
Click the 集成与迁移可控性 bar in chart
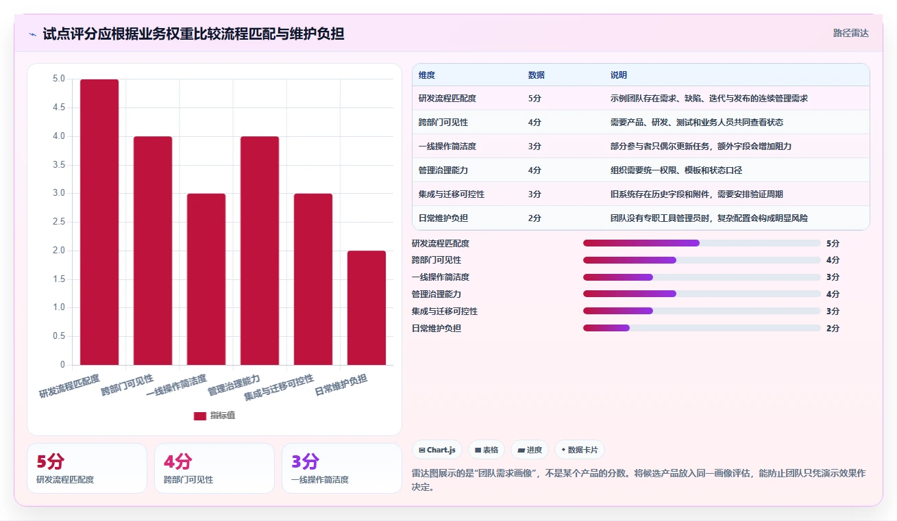[313, 279]
